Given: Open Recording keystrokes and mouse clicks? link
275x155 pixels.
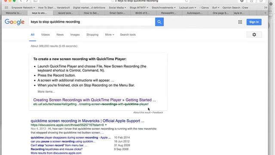Looking at the screenshot, I should [x=56, y=149].
